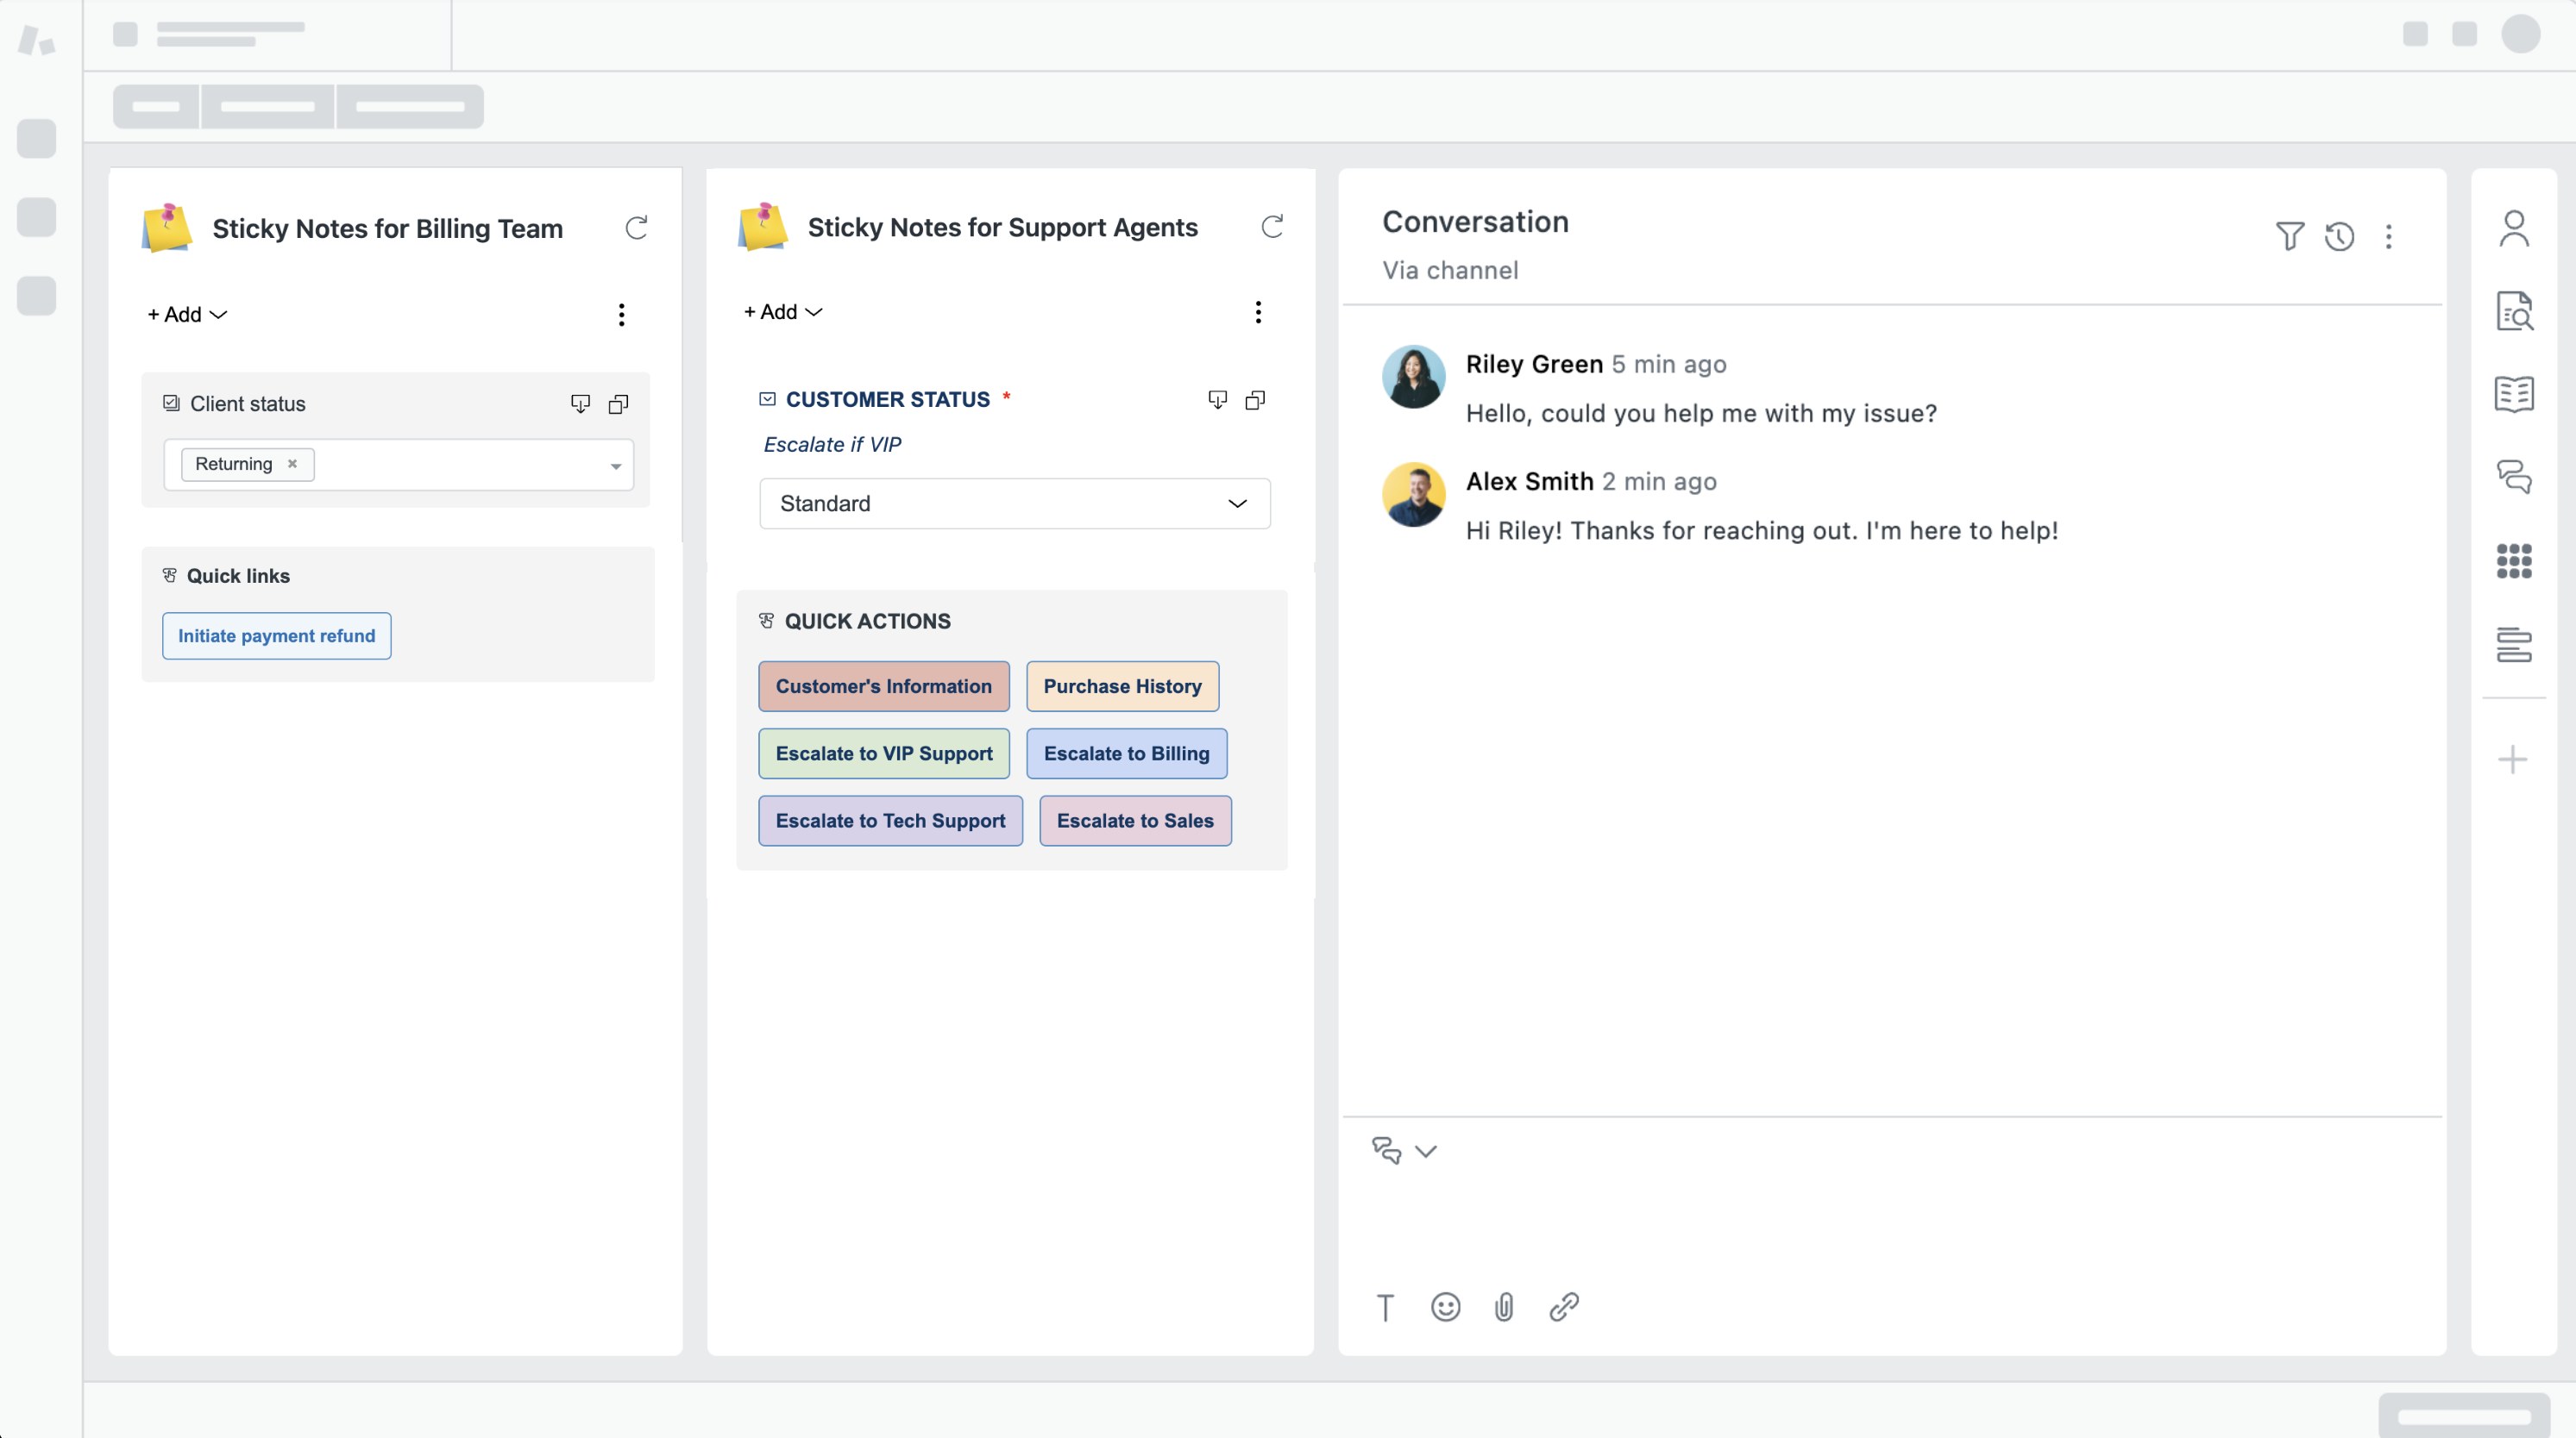Open the conversation history clock icon
Image resolution: width=2576 pixels, height=1438 pixels.
tap(2340, 237)
